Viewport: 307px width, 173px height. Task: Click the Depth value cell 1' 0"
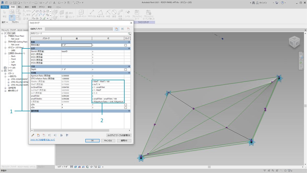(x=76, y=69)
